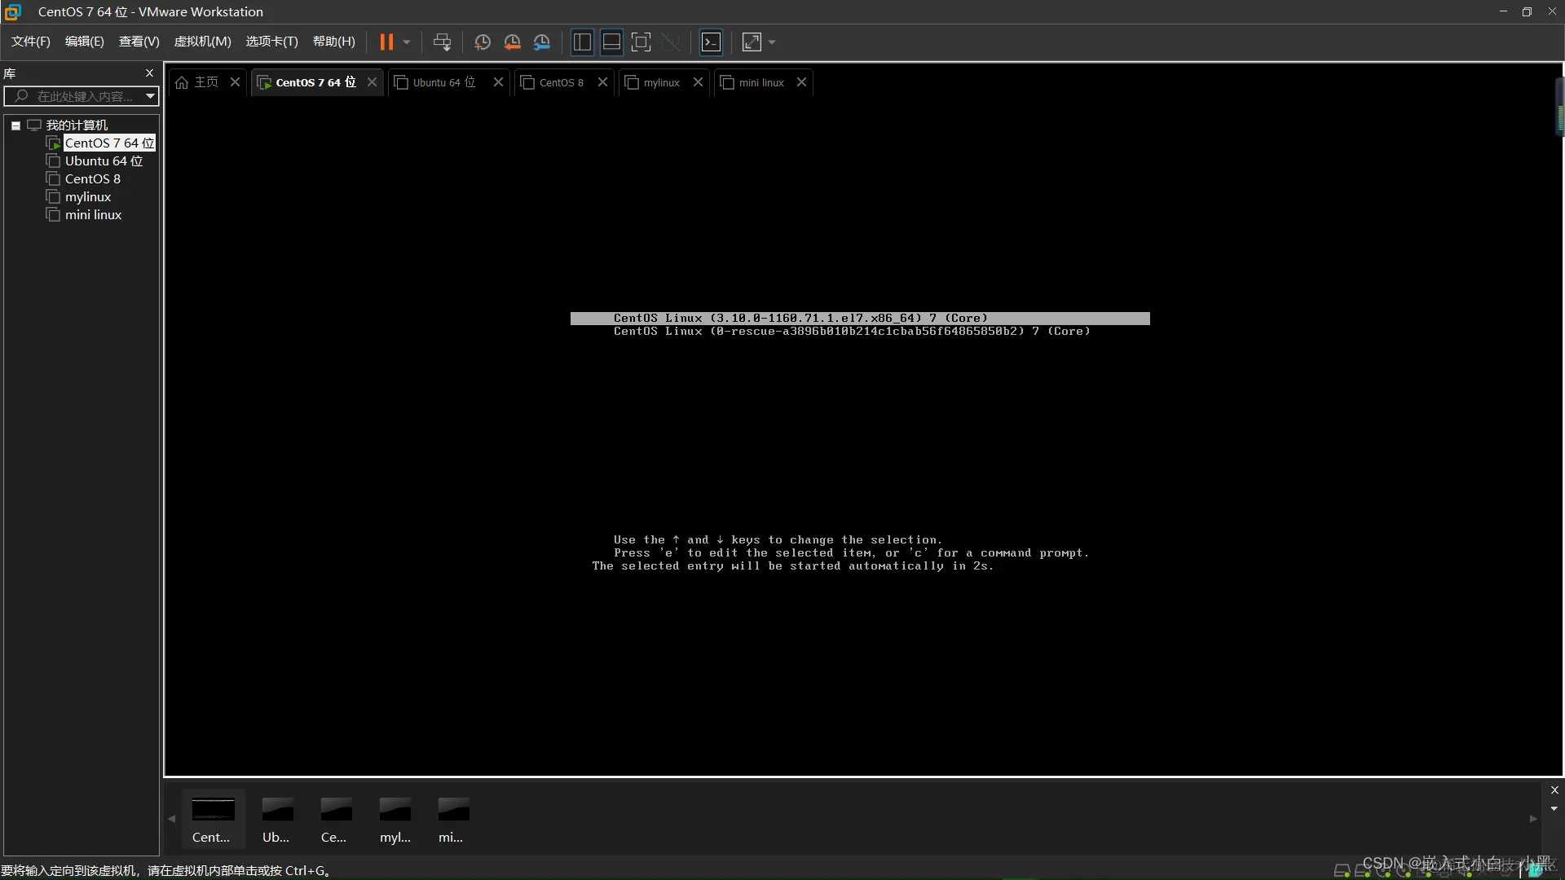1565x880 pixels.
Task: Select the CentOS Linux rescue boot entry
Action: (x=852, y=332)
